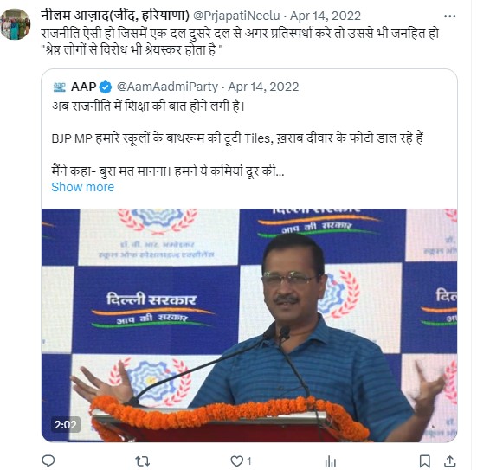Image resolution: width=477 pixels, height=470 pixels.
Task: Open the quoted tweet's Hindi text body
Action: (237, 138)
